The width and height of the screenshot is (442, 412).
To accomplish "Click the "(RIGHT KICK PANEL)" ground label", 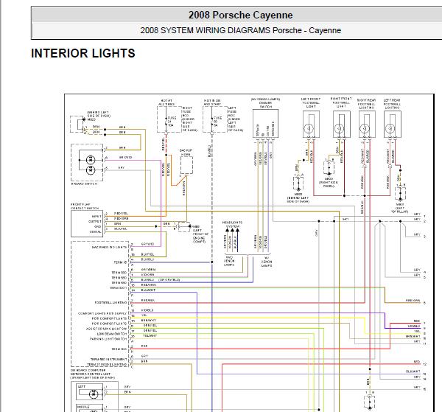I will 329,184.
